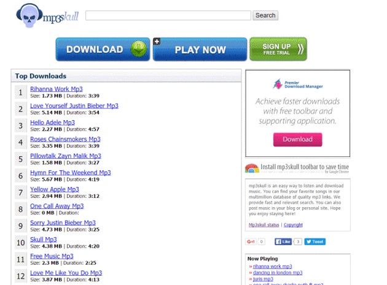Click the Facebook Like button

283,241
